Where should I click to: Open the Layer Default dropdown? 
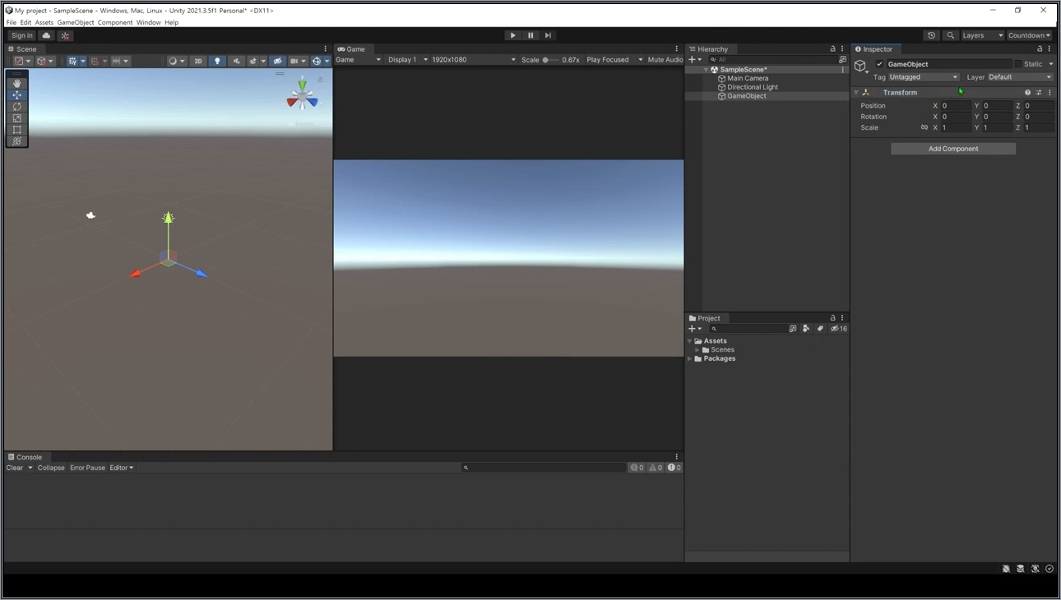(1020, 77)
